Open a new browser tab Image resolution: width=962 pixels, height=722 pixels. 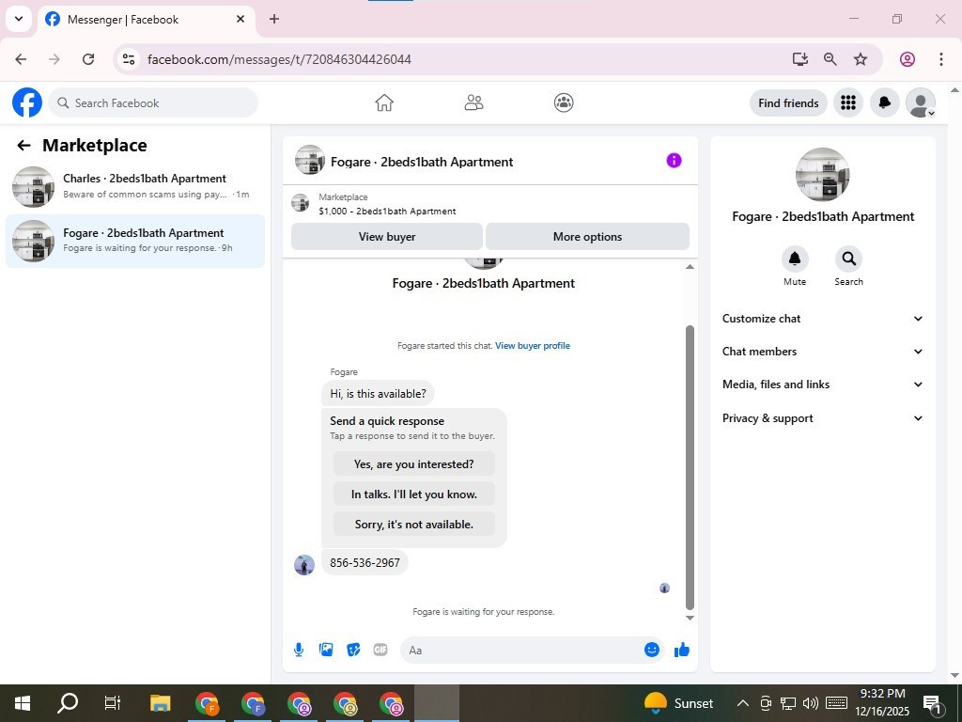tap(274, 19)
